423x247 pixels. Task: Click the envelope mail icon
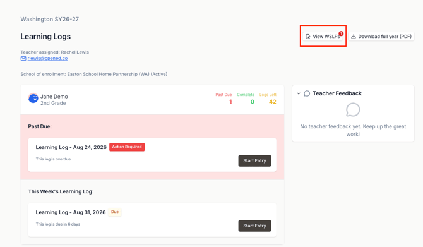23,58
